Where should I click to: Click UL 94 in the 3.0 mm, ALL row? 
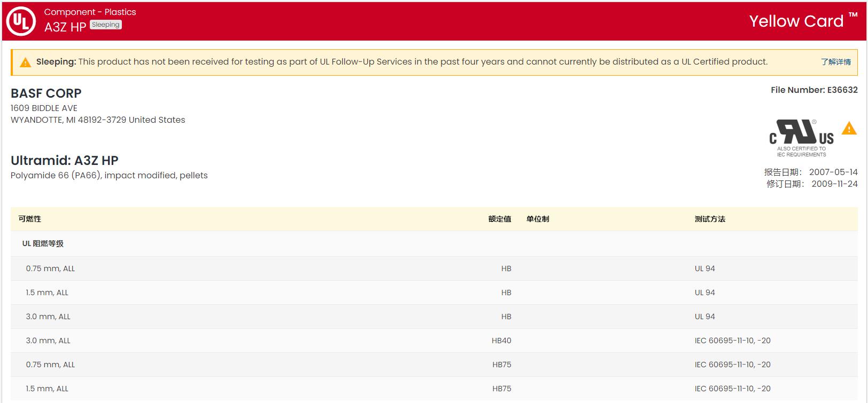point(704,317)
